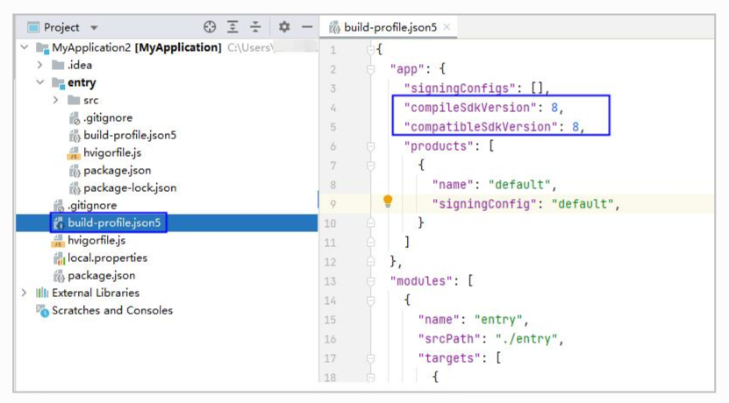This screenshot has height=403, width=729.
Task: Open the local.properties file
Action: pyautogui.click(x=107, y=258)
